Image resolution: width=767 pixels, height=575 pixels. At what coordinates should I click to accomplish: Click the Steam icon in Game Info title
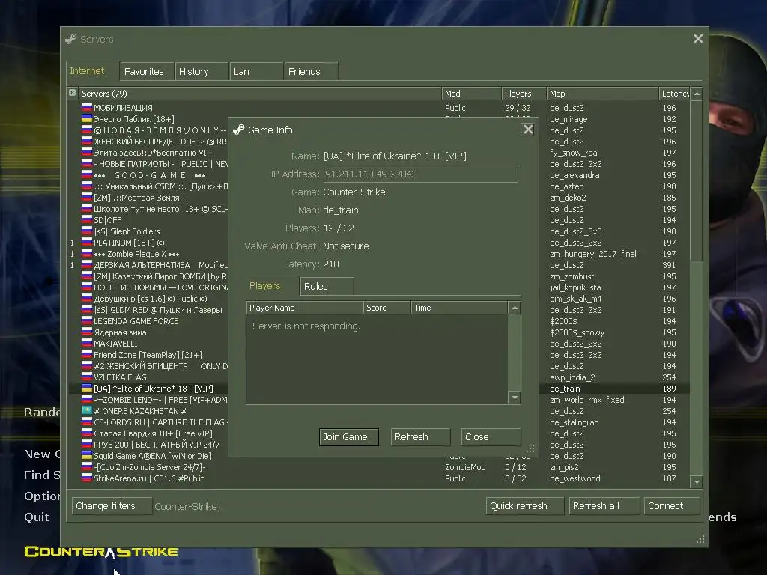coord(239,130)
